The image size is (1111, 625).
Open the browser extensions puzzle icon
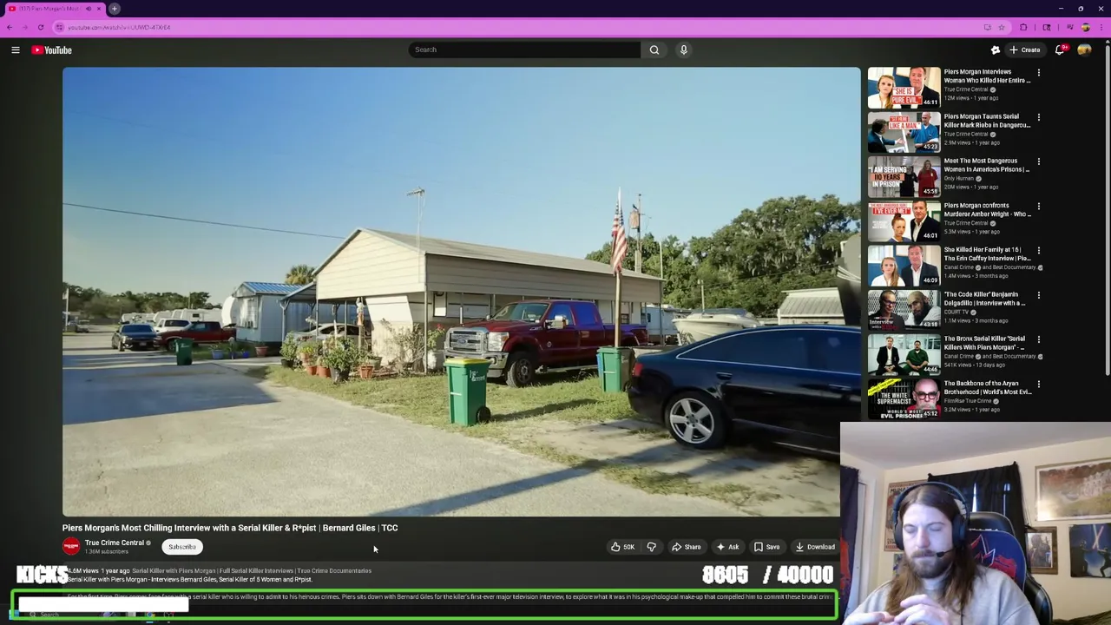[x=1023, y=27]
